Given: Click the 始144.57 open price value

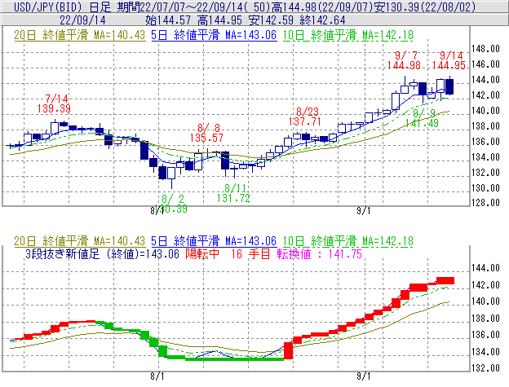Looking at the screenshot, I should pyautogui.click(x=168, y=20).
